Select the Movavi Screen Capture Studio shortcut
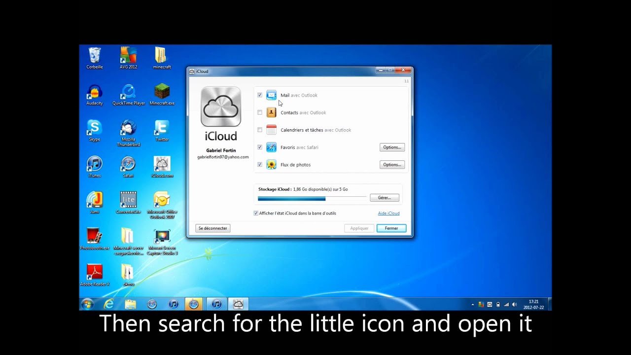Image resolution: width=631 pixels, height=355 pixels. click(x=162, y=242)
